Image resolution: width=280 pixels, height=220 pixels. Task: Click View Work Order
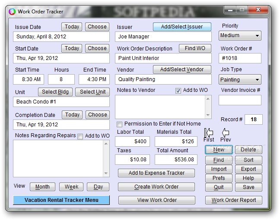click(x=157, y=200)
